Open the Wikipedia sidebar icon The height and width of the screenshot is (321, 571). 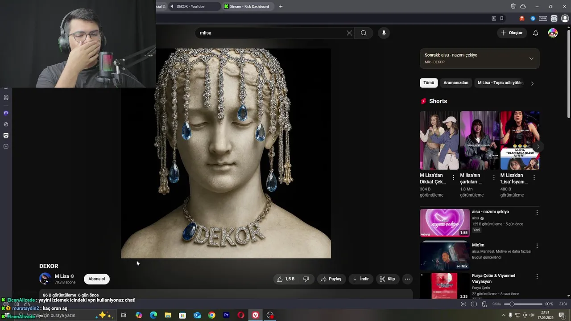coord(6,135)
